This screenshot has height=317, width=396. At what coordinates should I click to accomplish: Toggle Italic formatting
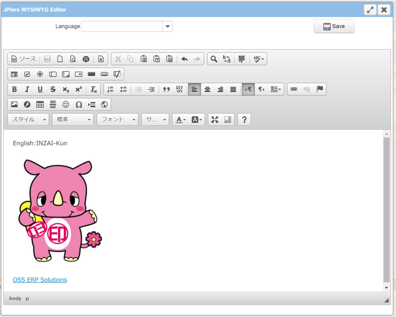(x=27, y=89)
